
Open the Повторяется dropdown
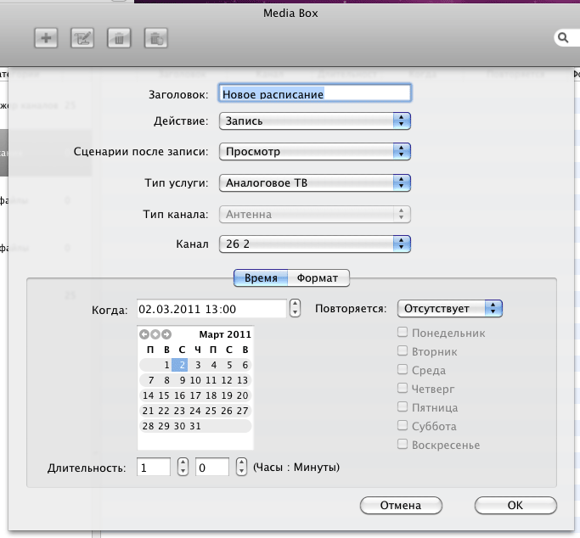(451, 308)
